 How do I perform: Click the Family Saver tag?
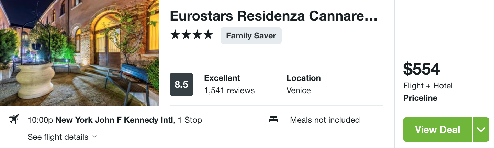[x=251, y=36]
